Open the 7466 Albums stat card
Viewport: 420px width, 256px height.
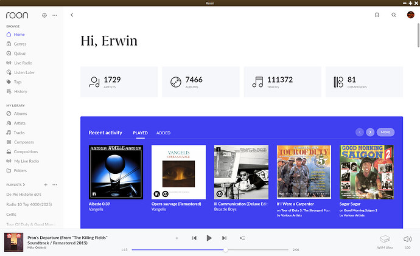coord(201,82)
